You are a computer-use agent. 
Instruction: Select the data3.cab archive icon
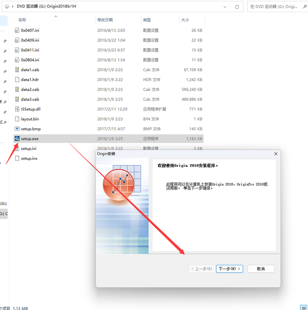point(17,99)
